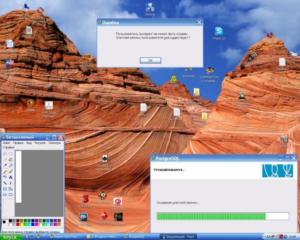Screen dimensions: 300x240
Task: Click OK in the Ошибка error dialog
Action: tap(150, 60)
